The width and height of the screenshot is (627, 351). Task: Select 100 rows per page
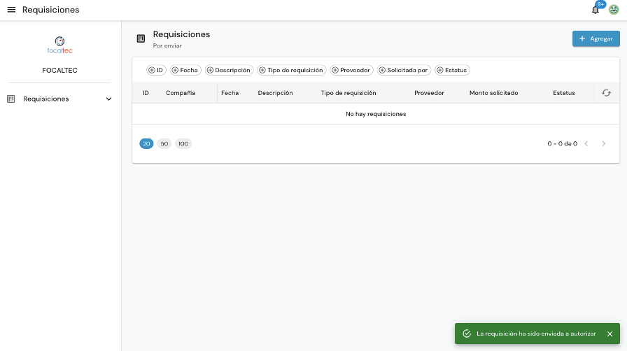click(183, 143)
